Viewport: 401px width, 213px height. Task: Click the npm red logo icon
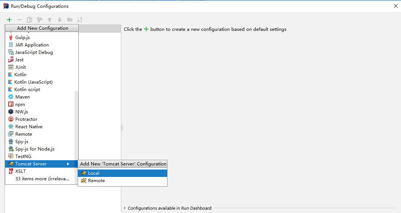click(x=11, y=104)
